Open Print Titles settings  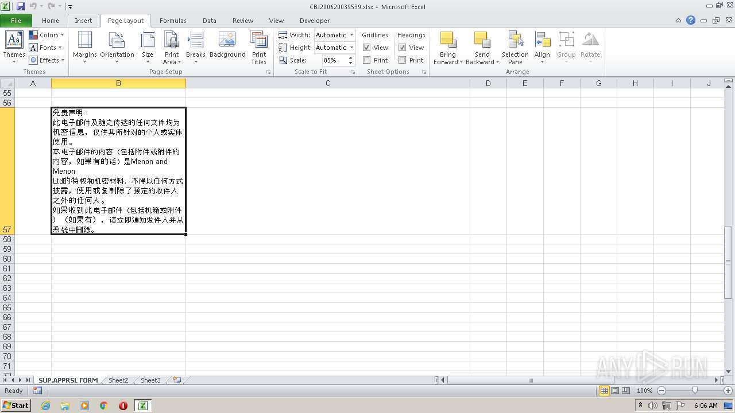(259, 47)
